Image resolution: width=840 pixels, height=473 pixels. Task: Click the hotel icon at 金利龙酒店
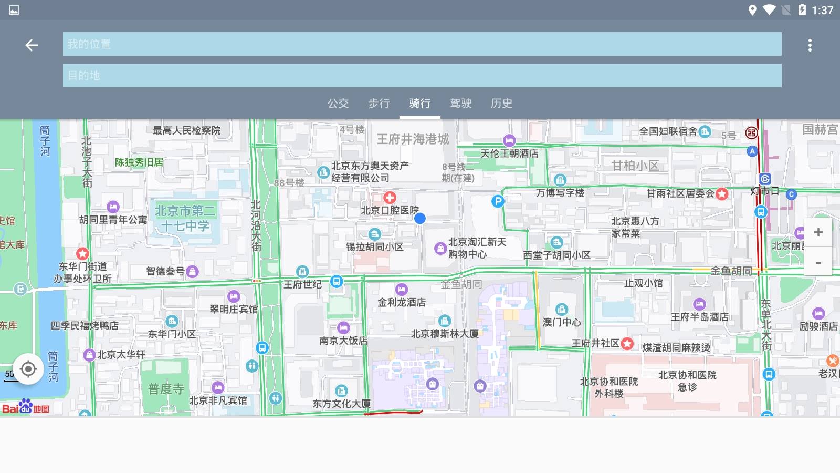click(x=402, y=289)
